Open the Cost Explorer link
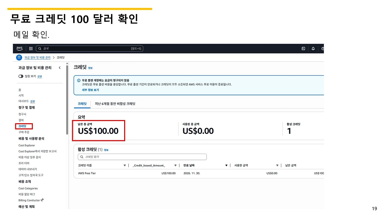382x215 pixels. pyautogui.click(x=27, y=145)
